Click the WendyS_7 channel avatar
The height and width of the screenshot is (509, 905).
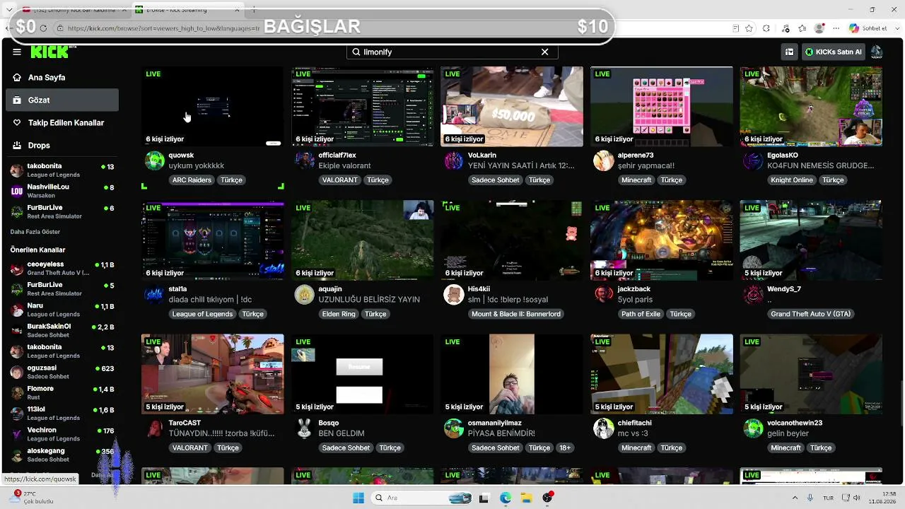pyautogui.click(x=753, y=294)
